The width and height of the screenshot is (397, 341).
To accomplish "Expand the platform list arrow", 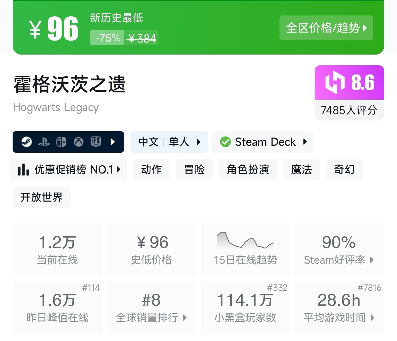I will (x=113, y=142).
